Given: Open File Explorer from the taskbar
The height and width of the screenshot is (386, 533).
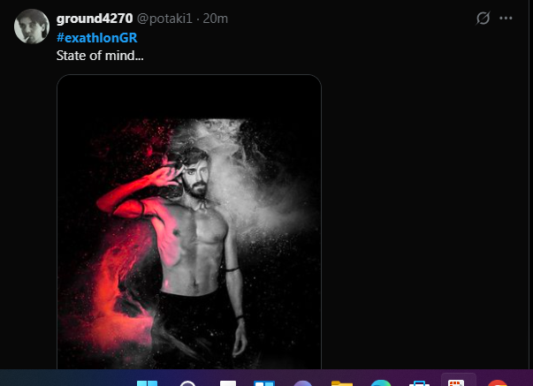Looking at the screenshot, I should click(342, 382).
